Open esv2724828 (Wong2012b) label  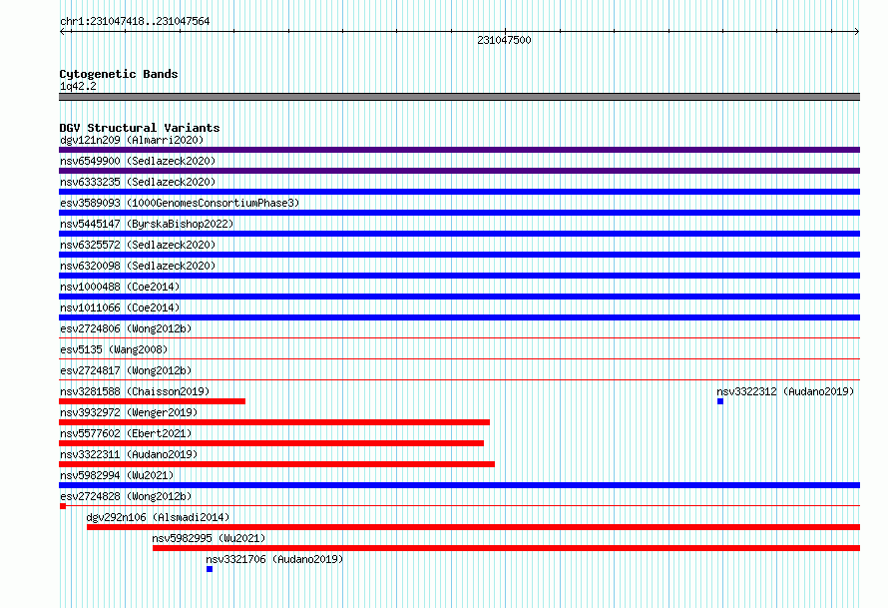click(x=126, y=496)
